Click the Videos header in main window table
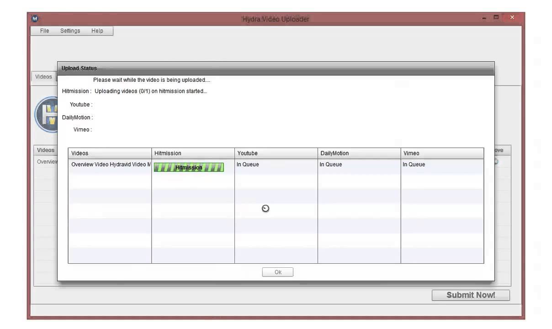Image resolution: width=552 pixels, height=329 pixels. 46,150
